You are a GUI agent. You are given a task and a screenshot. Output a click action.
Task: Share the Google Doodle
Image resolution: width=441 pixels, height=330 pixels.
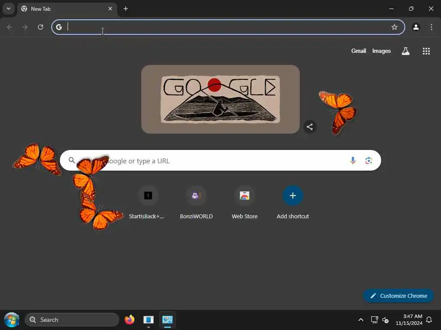[x=310, y=127]
